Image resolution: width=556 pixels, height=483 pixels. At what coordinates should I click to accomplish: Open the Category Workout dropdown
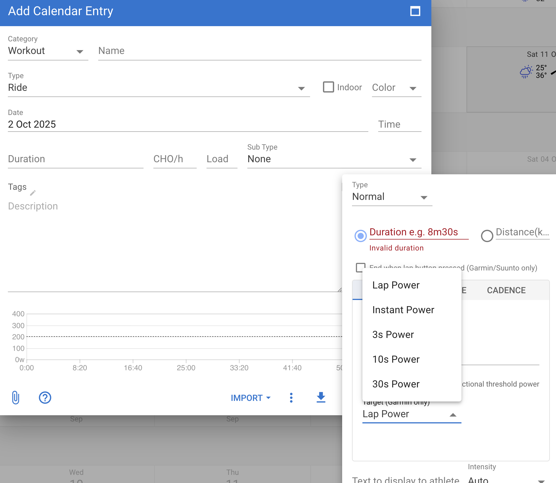pyautogui.click(x=48, y=51)
